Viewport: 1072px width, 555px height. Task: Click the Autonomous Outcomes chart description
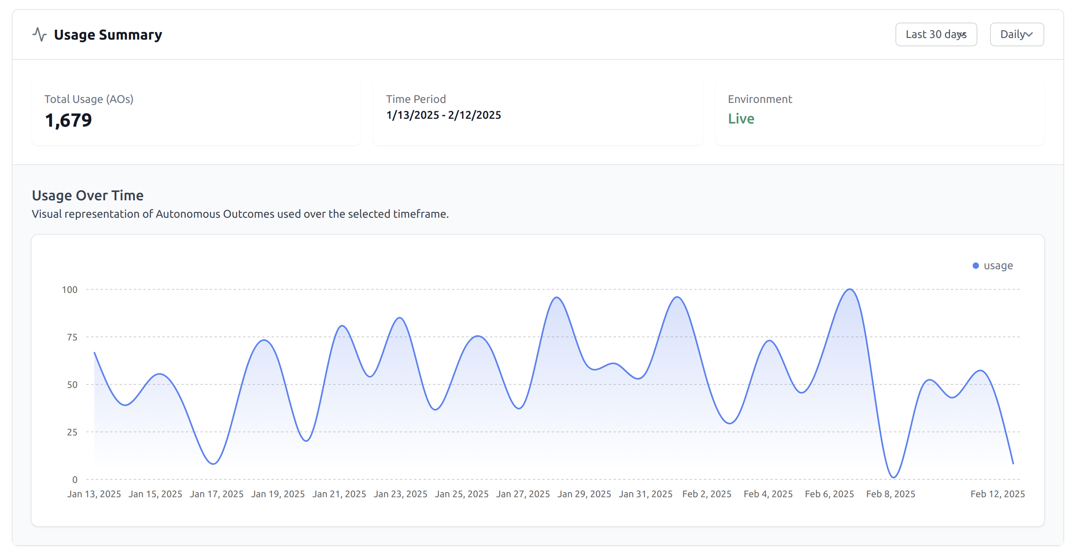[240, 214]
